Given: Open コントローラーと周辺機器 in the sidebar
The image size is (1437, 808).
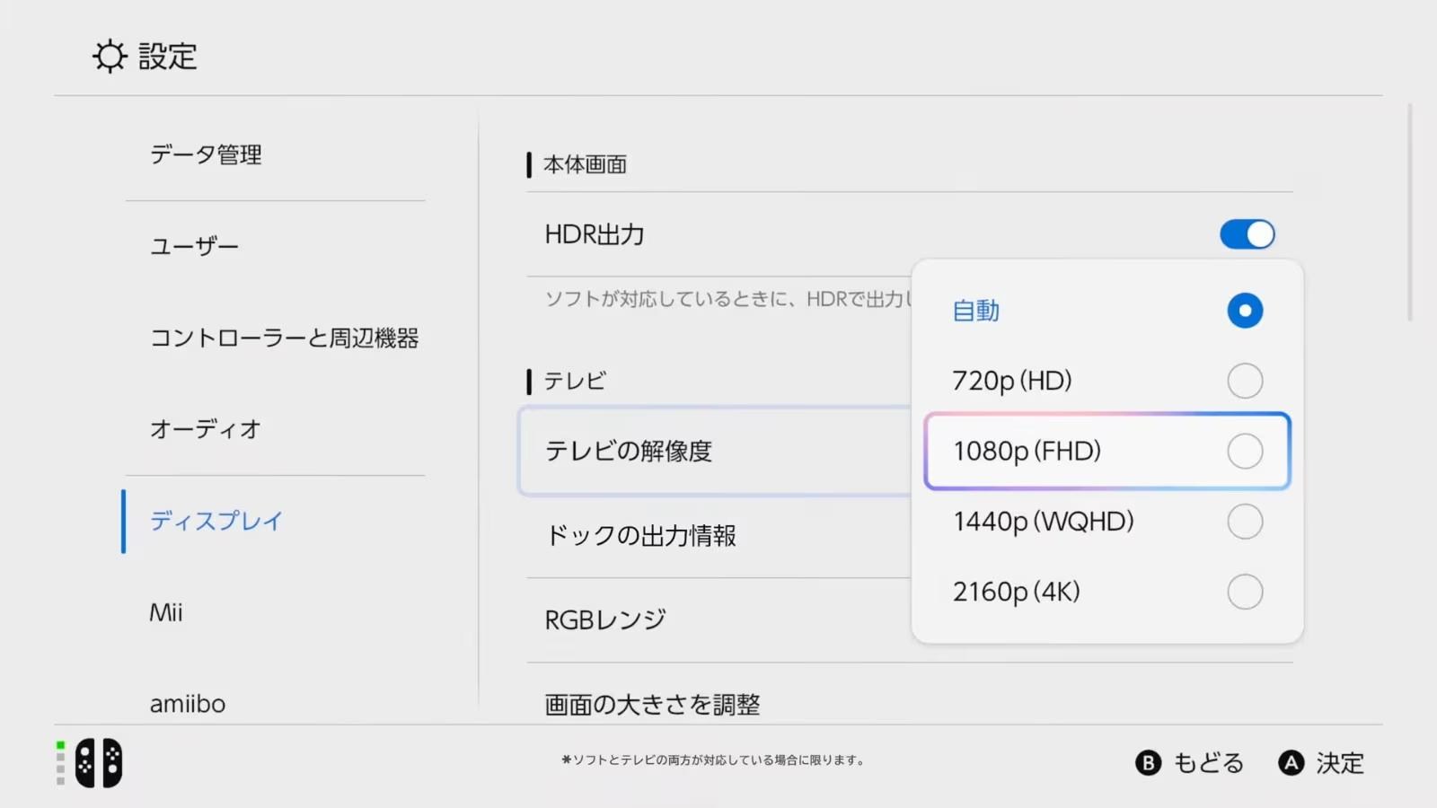Looking at the screenshot, I should coord(284,338).
